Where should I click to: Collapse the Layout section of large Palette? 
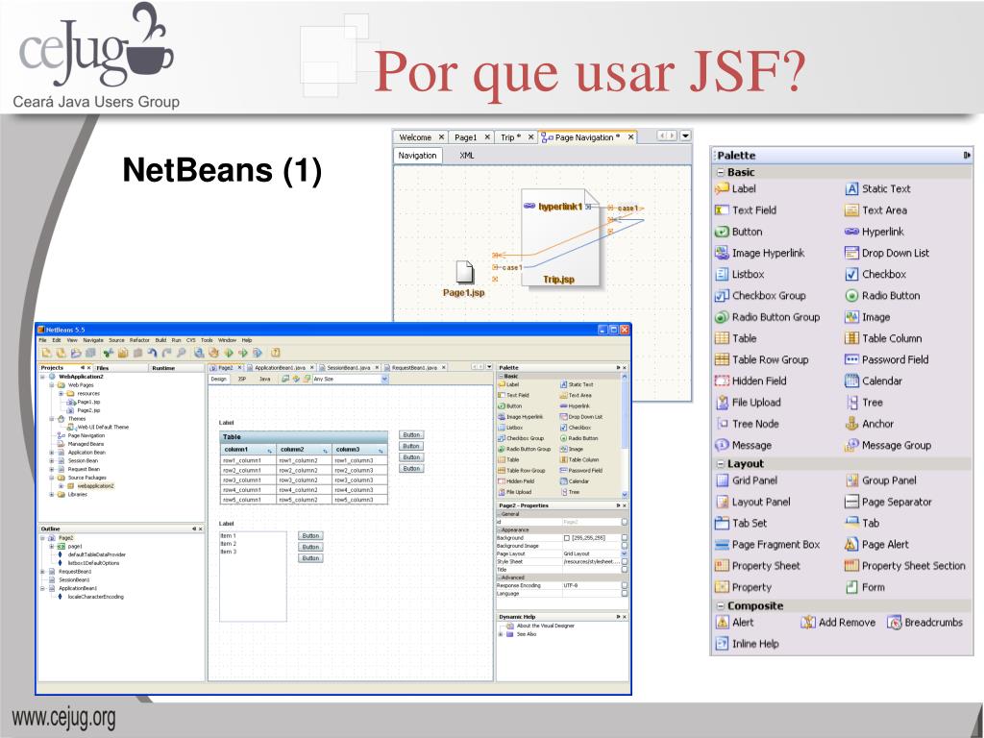721,464
